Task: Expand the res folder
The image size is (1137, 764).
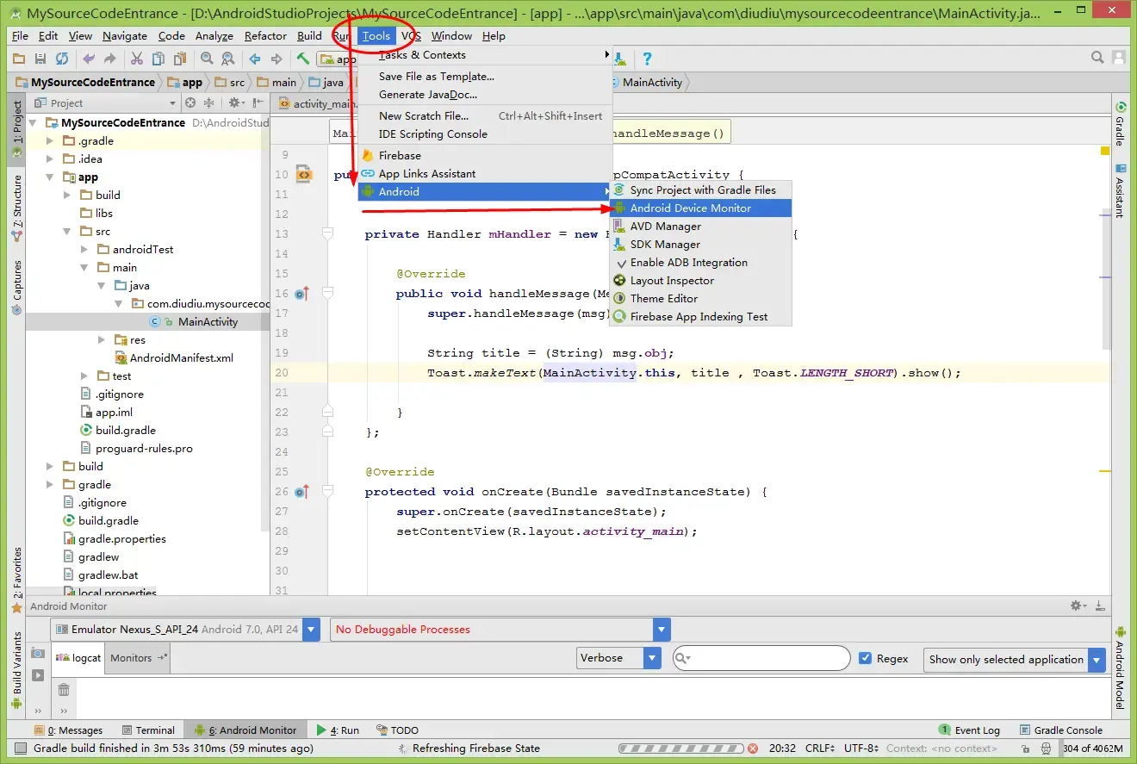Action: (102, 340)
